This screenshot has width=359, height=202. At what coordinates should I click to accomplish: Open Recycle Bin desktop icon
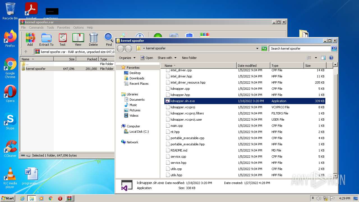tap(10, 11)
